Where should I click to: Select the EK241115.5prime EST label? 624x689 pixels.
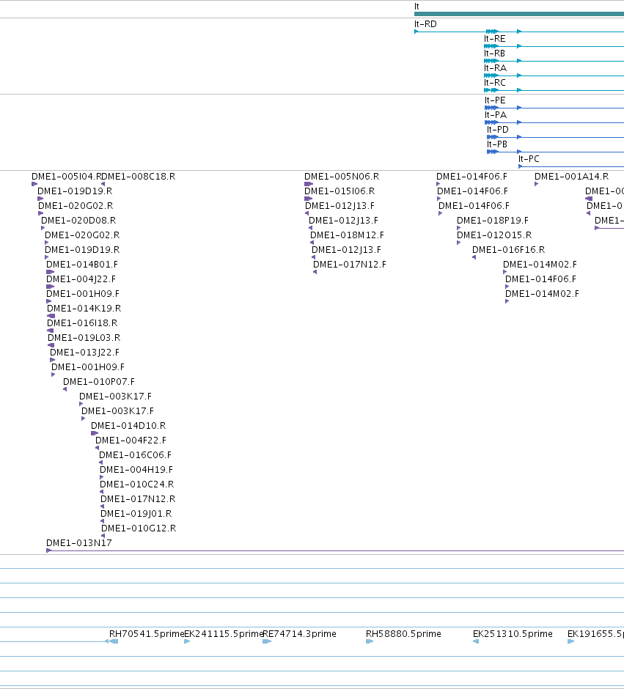tap(224, 634)
